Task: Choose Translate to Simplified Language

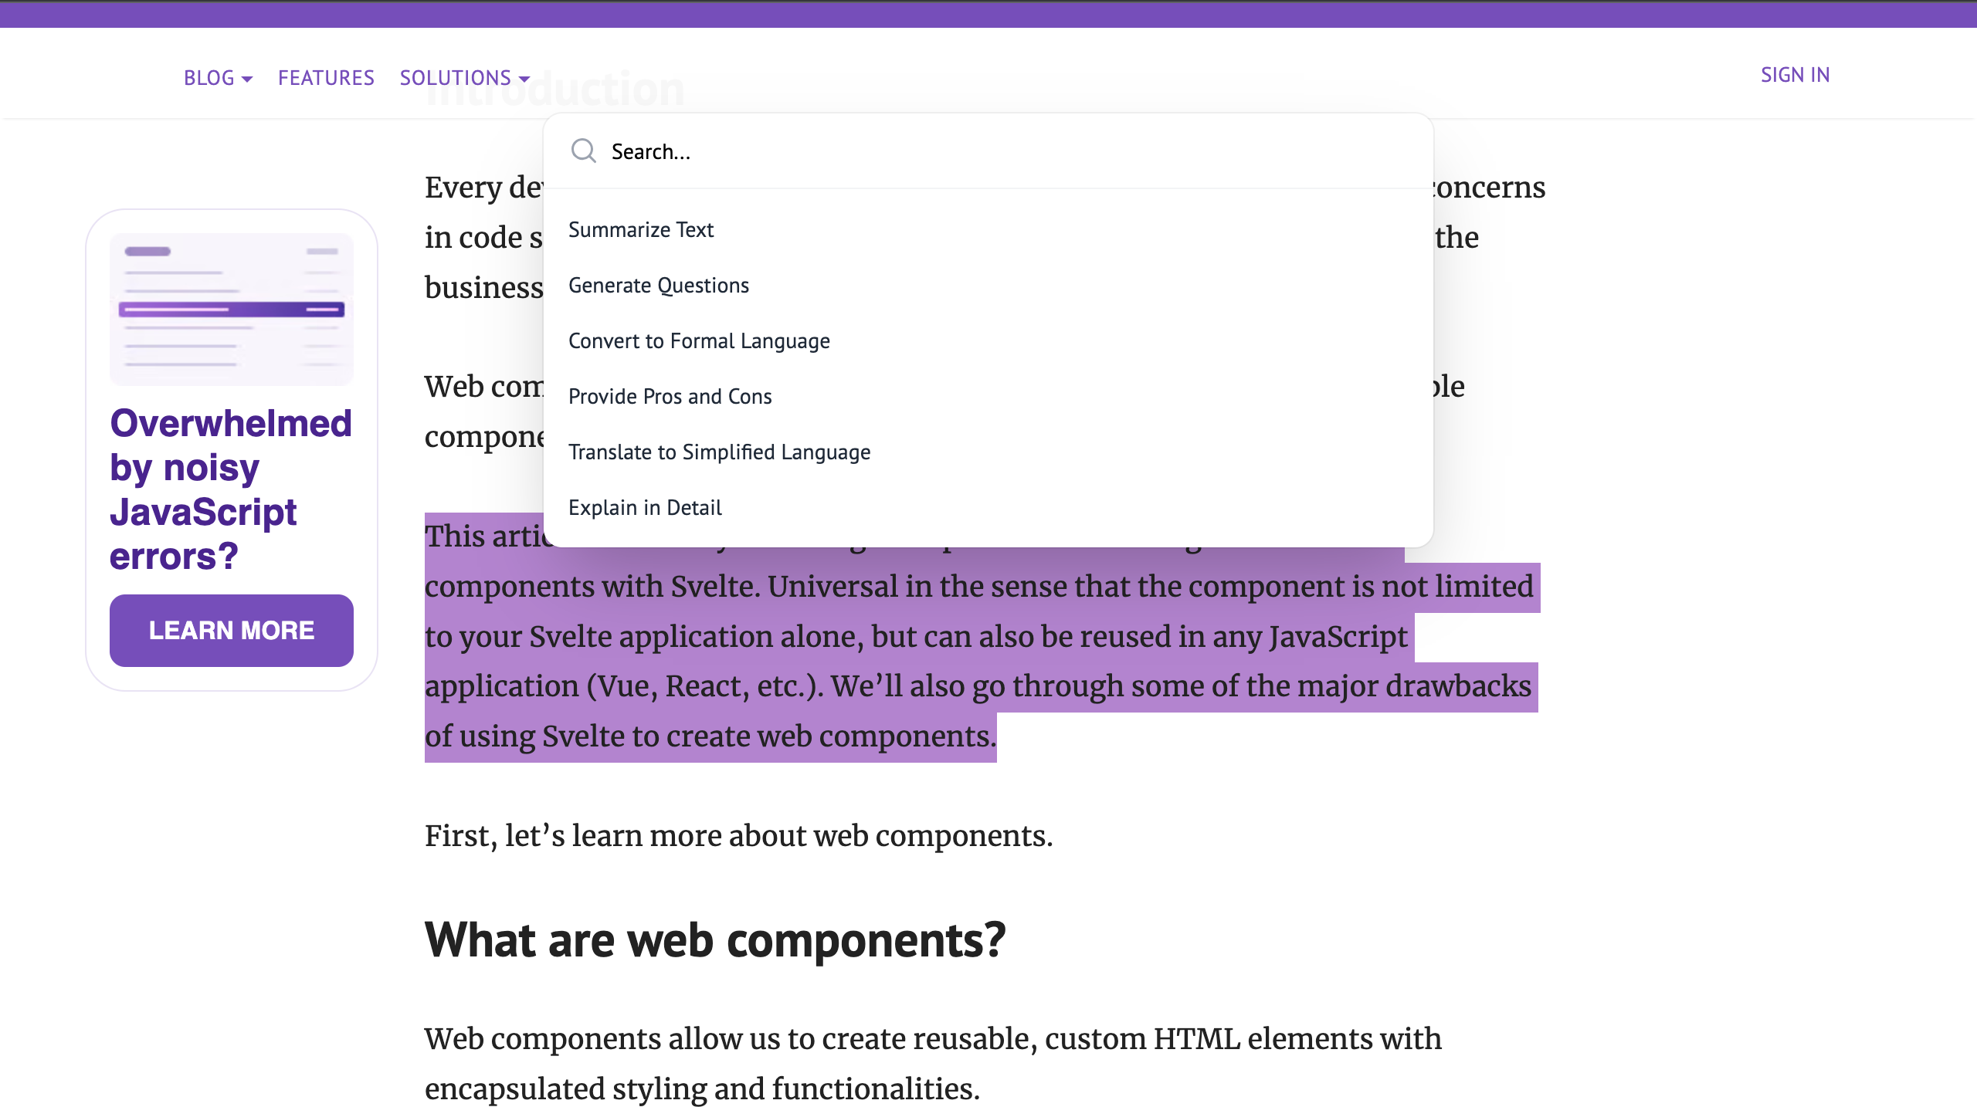Action: [718, 452]
